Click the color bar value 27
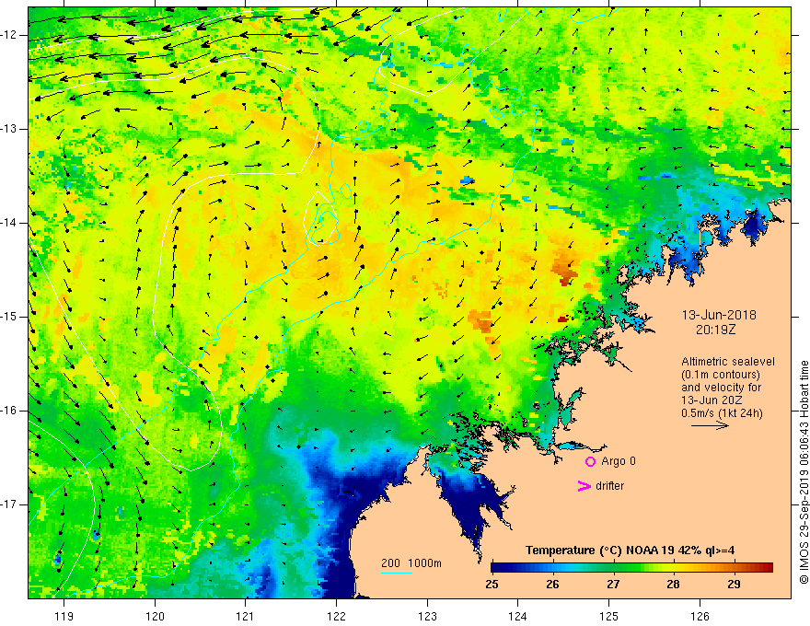Viewport: 810px width, 626px height. 613,585
